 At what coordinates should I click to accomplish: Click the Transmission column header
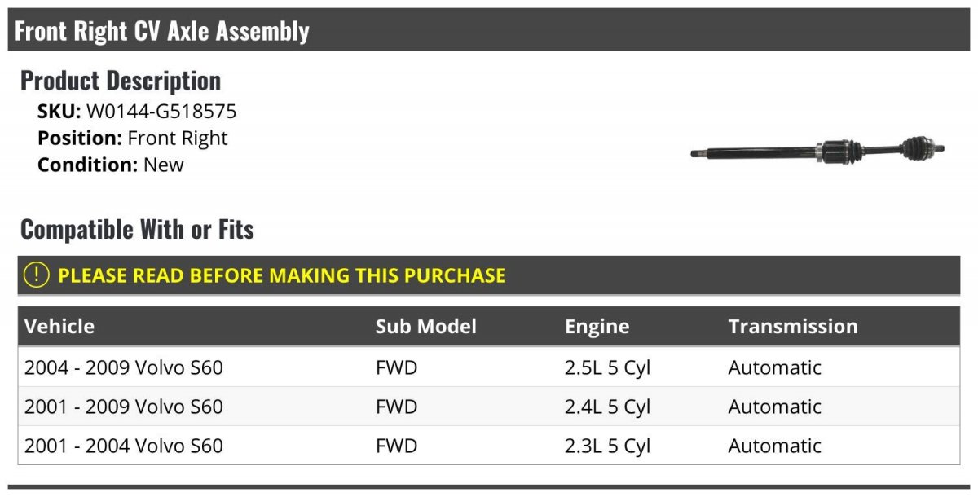coord(792,327)
